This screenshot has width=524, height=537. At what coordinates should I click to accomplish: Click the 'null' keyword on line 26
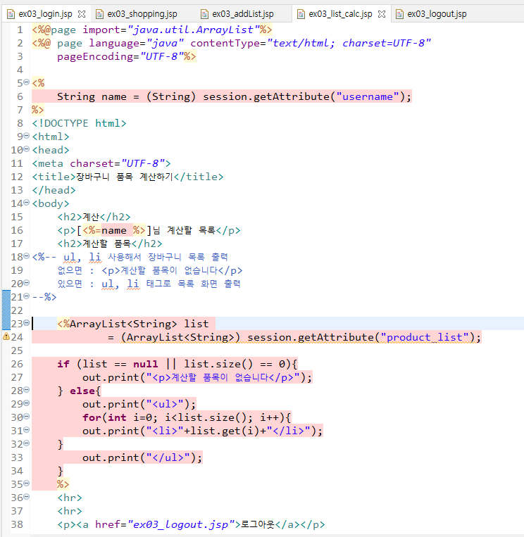[x=146, y=364]
